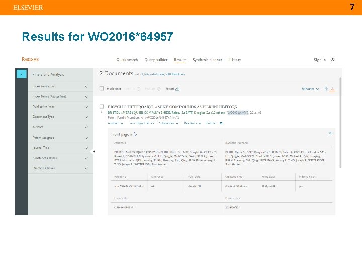Close the Front page info panel
This screenshot has height=271, width=362.
click(x=330, y=133)
